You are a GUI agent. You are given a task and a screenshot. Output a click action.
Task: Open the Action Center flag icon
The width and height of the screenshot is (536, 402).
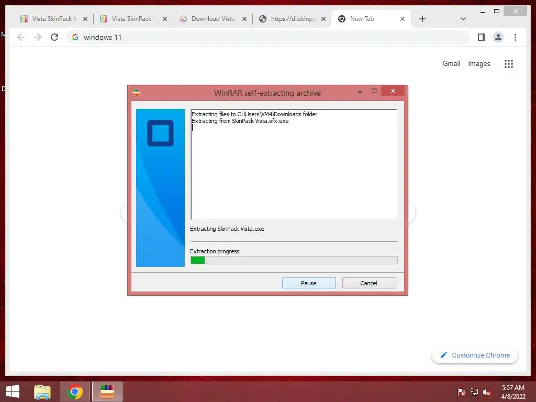pos(462,392)
